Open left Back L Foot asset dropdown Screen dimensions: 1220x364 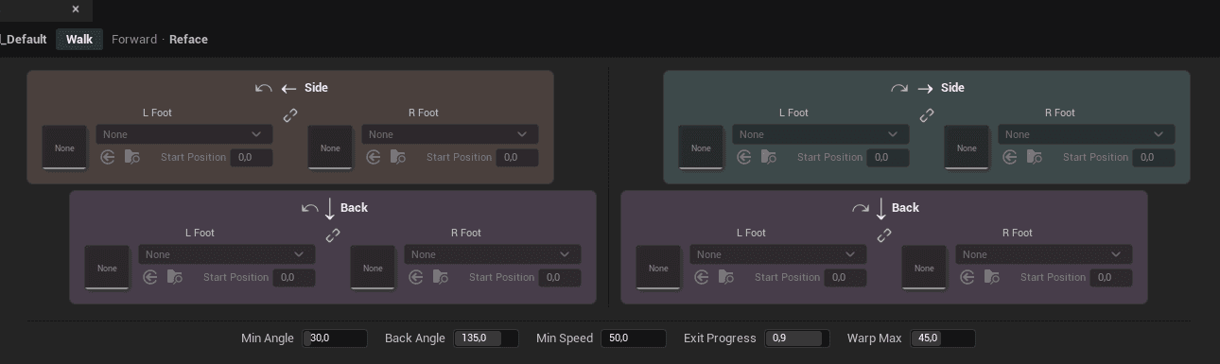pos(227,254)
